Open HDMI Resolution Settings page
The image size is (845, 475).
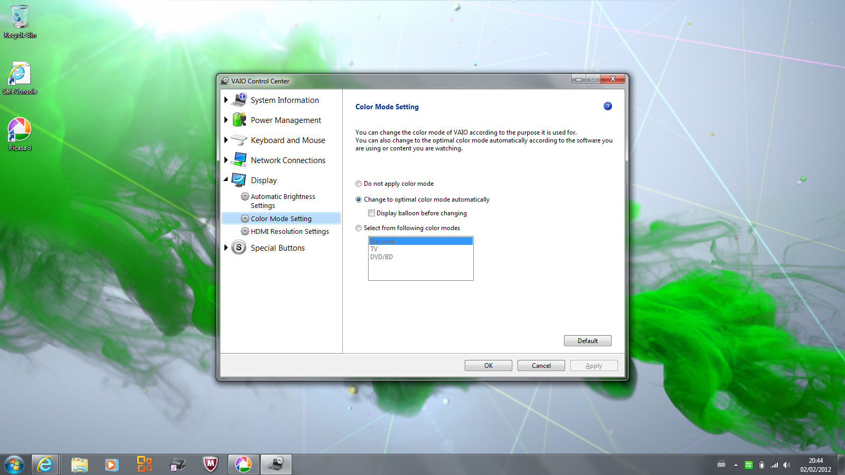pos(289,231)
